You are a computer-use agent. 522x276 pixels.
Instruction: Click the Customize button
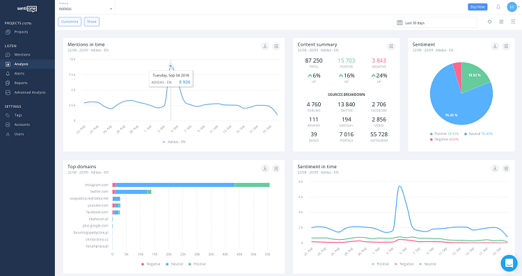(x=70, y=22)
